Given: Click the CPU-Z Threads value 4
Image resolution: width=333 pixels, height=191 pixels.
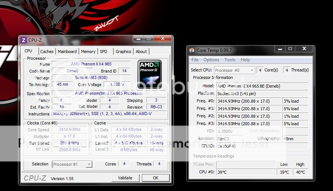Looking at the screenshot, I should pyautogui.click(x=159, y=164).
